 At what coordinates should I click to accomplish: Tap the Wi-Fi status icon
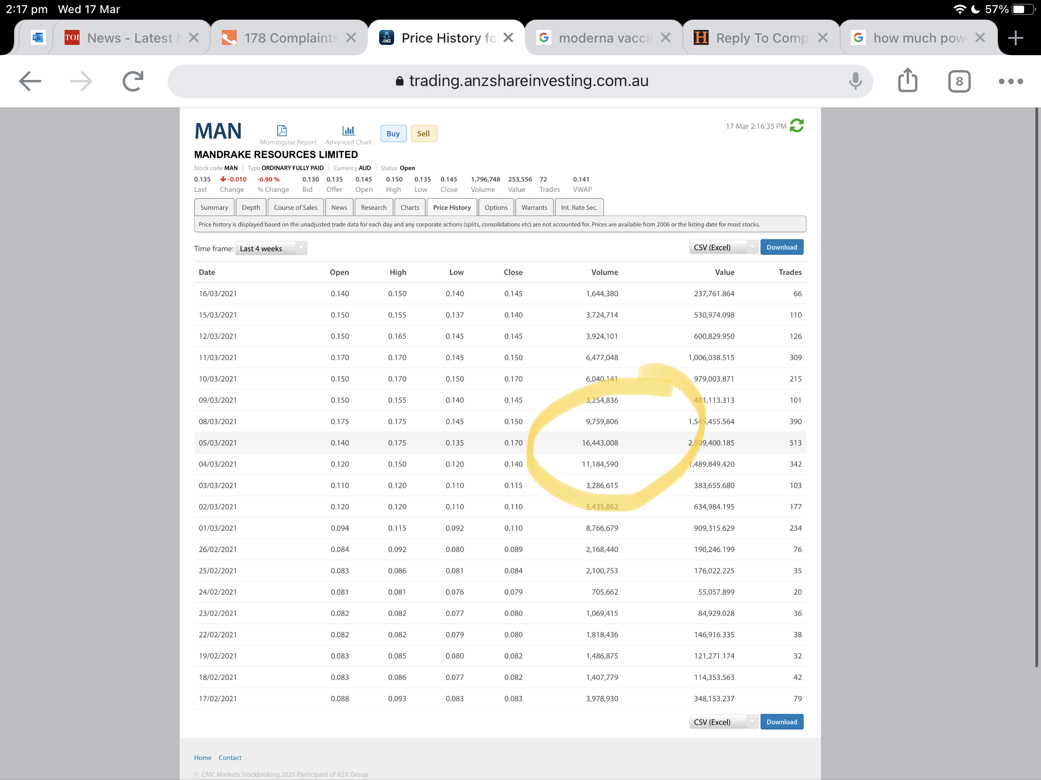tap(960, 9)
